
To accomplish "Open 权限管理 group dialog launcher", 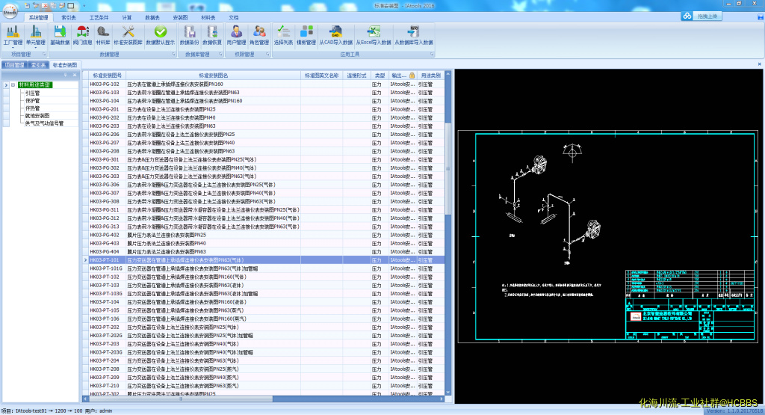I will pyautogui.click(x=267, y=54).
